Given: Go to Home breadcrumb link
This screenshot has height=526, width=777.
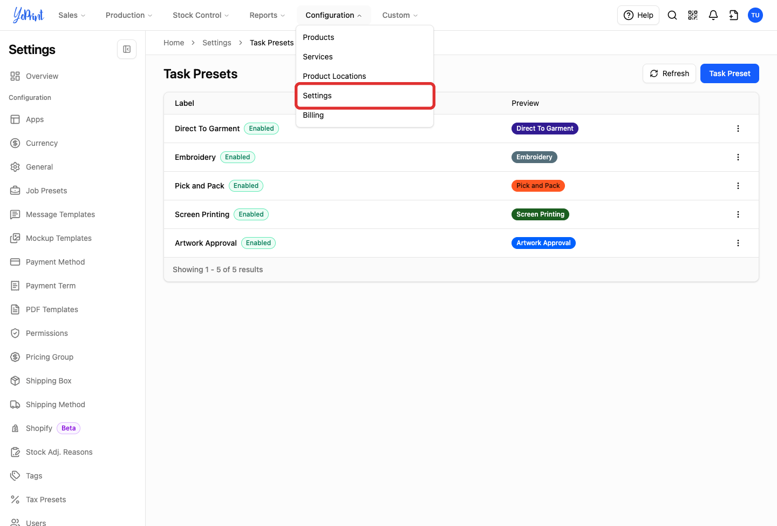Looking at the screenshot, I should (174, 43).
